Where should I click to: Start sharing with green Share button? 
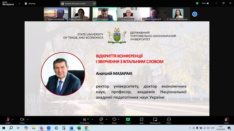(x=128, y=120)
